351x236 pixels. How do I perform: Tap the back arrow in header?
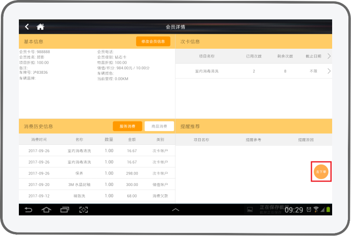[x=27, y=27]
